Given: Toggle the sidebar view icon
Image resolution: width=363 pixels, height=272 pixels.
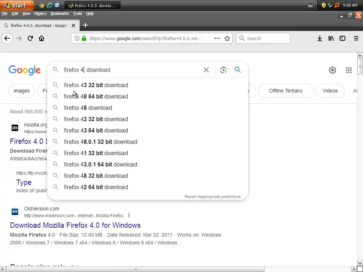Looking at the screenshot, I should coord(342,38).
